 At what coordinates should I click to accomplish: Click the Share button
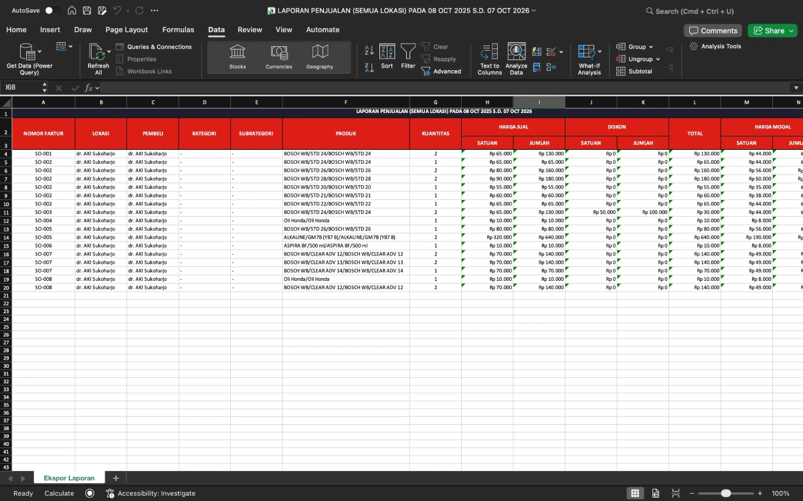[772, 30]
